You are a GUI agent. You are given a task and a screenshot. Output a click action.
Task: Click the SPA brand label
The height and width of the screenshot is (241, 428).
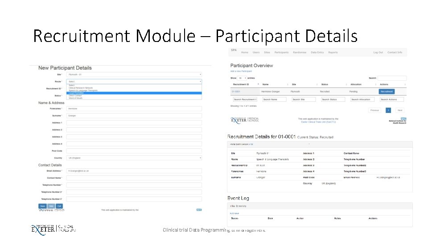234,50
